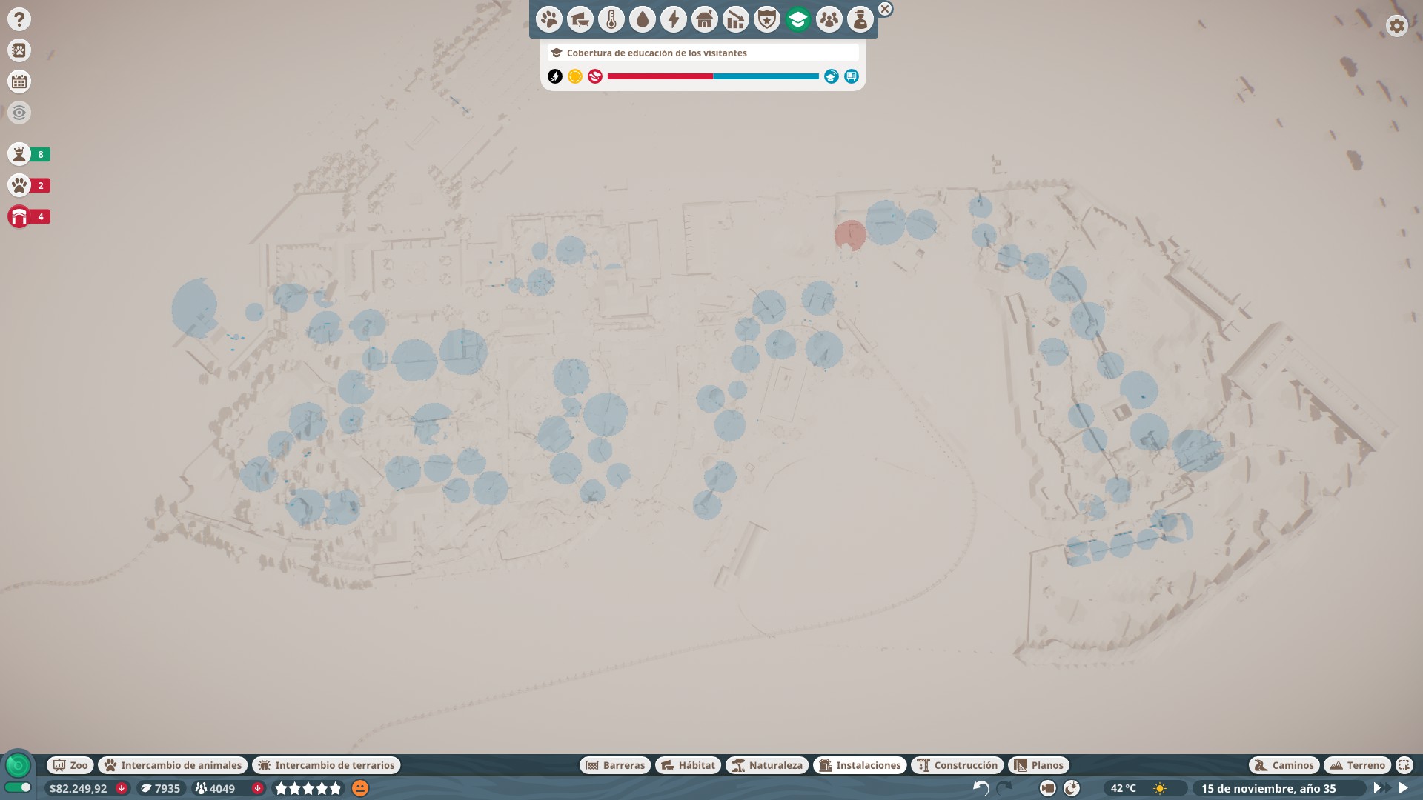Screen dimensions: 1423x800
Task: Click the red education coverage circle on map
Action: pyautogui.click(x=850, y=235)
